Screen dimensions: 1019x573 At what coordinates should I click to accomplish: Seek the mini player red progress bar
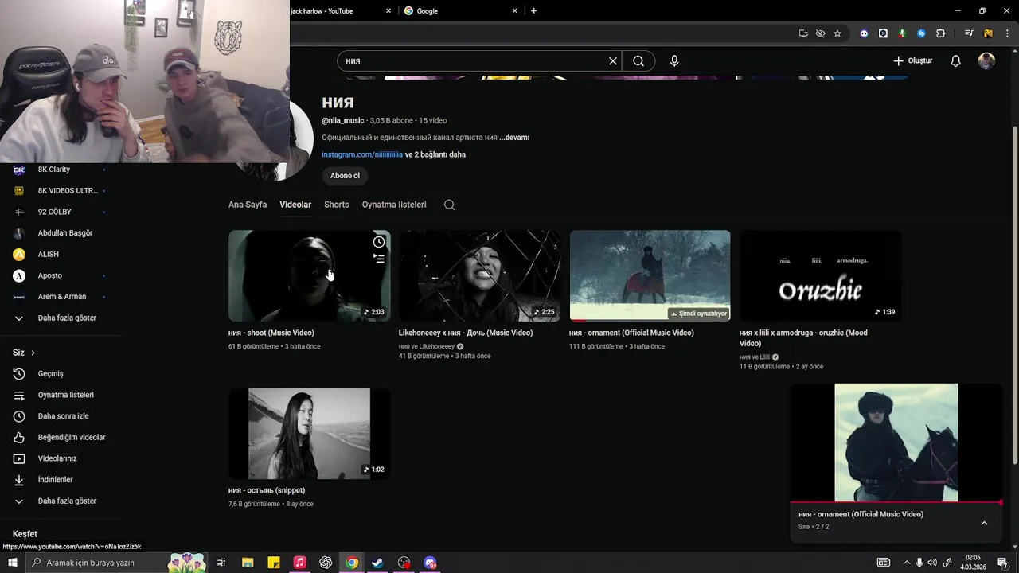click(x=896, y=502)
